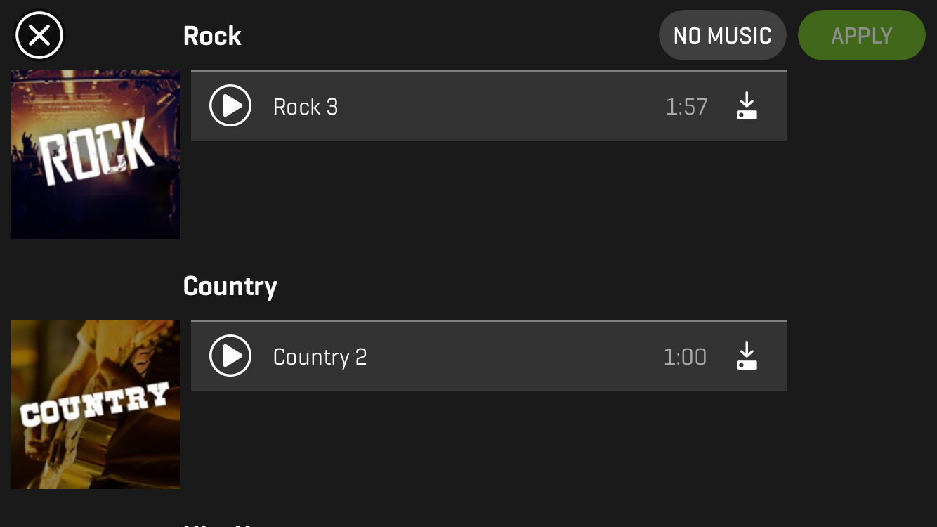
Task: Choose the NO MUSIC option
Action: tap(722, 35)
